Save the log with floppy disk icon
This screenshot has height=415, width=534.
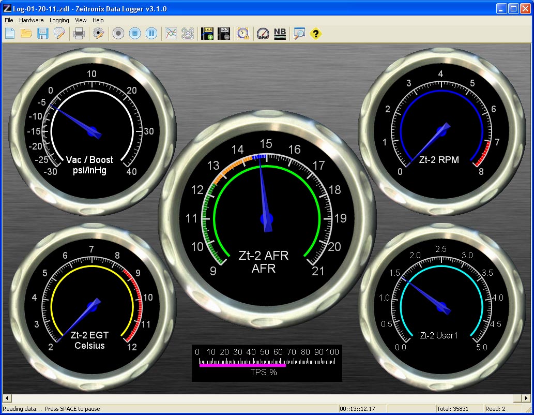pyautogui.click(x=42, y=34)
